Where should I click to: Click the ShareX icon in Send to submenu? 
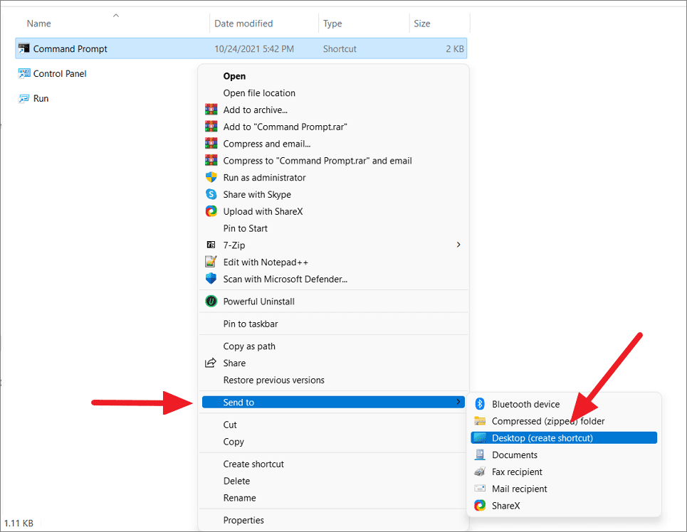click(478, 506)
